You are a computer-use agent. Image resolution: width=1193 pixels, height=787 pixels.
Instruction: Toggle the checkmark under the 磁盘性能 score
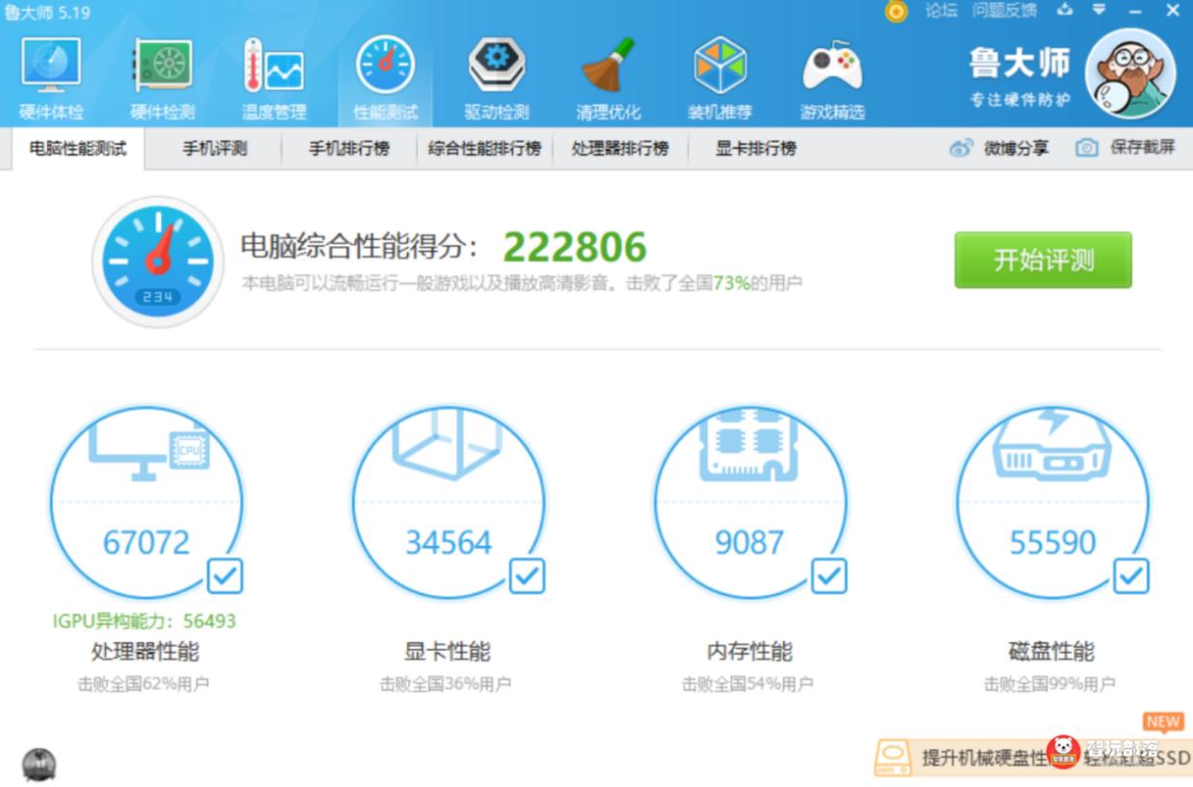click(x=1130, y=577)
